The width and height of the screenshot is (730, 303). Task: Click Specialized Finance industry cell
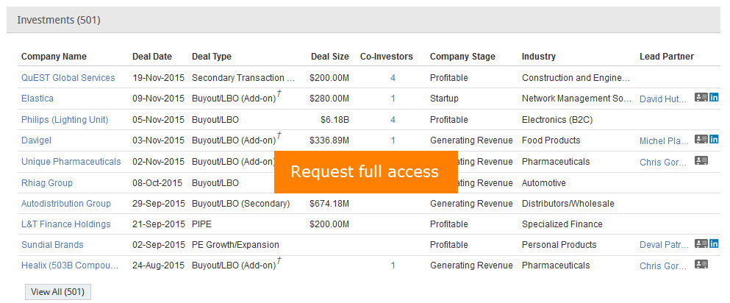coord(562,224)
